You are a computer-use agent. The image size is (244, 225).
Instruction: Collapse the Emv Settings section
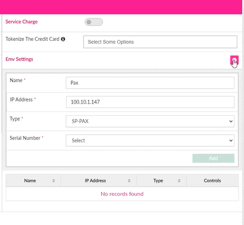(x=234, y=60)
